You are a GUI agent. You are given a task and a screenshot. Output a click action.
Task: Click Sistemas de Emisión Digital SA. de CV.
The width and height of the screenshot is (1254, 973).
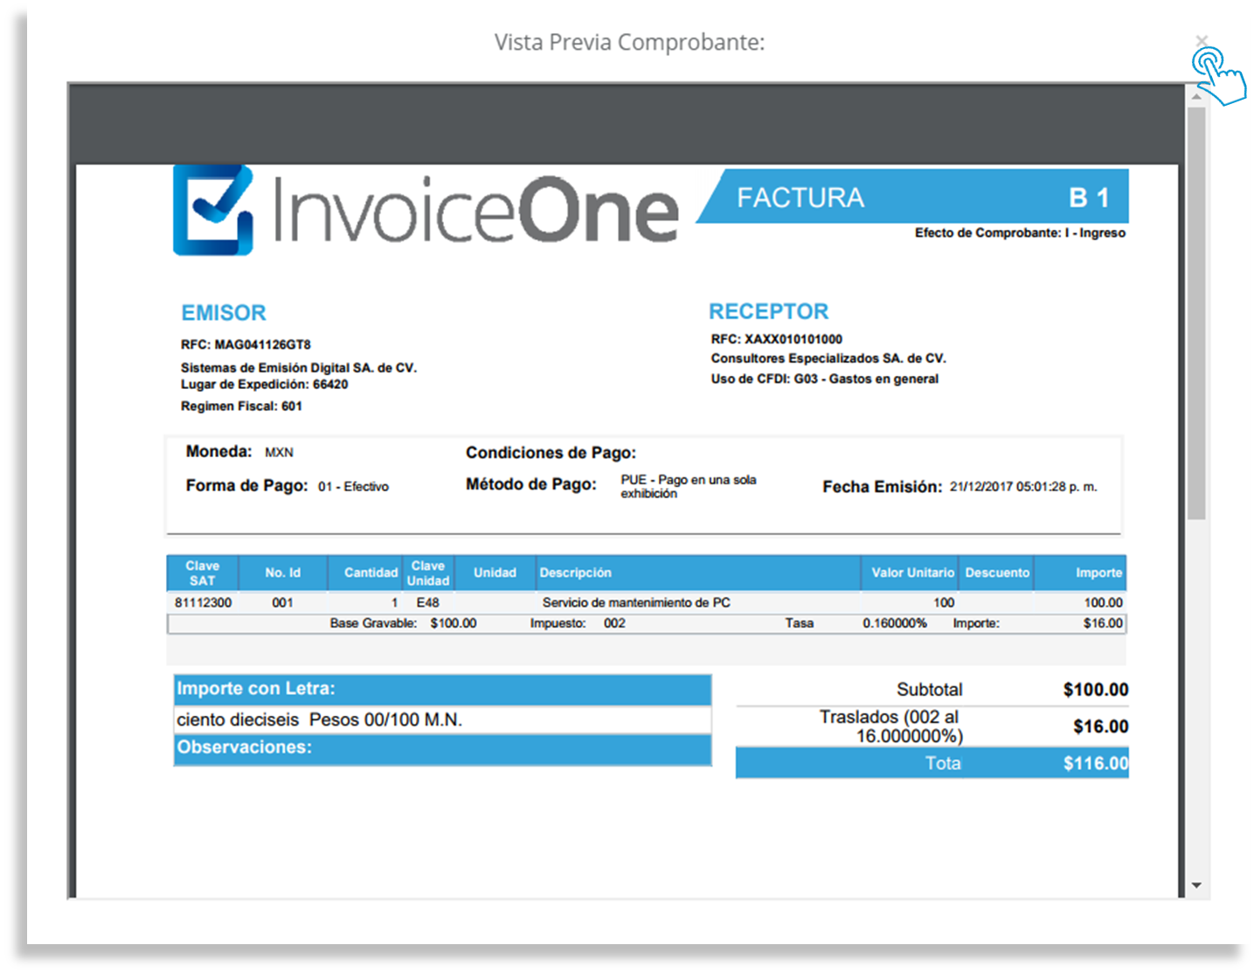point(299,368)
